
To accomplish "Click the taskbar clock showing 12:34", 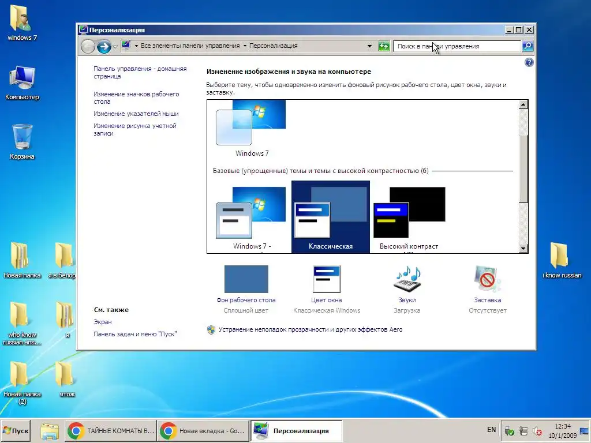I will pos(562,430).
